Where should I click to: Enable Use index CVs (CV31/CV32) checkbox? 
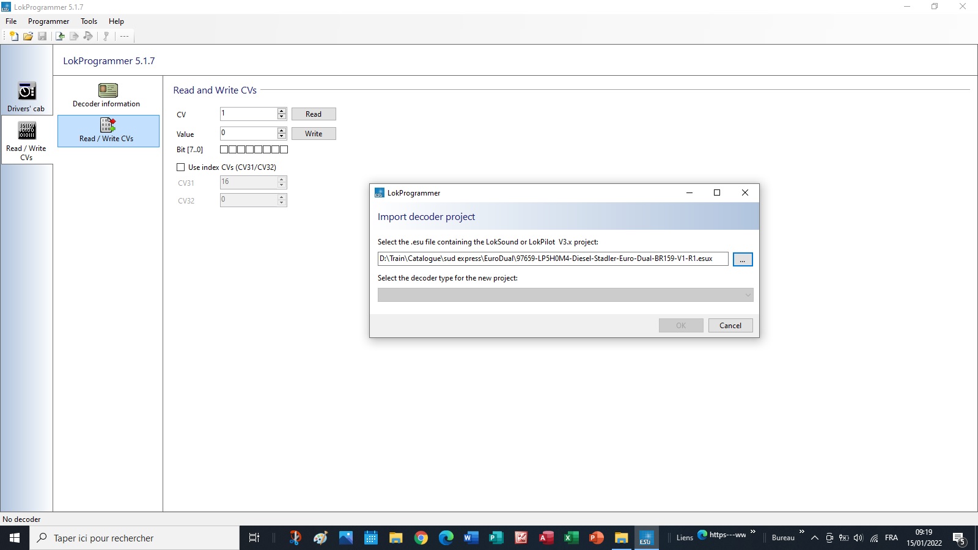180,167
